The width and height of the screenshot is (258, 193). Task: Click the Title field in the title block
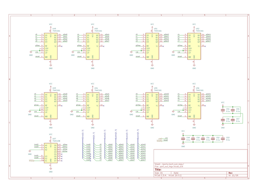[158, 170]
